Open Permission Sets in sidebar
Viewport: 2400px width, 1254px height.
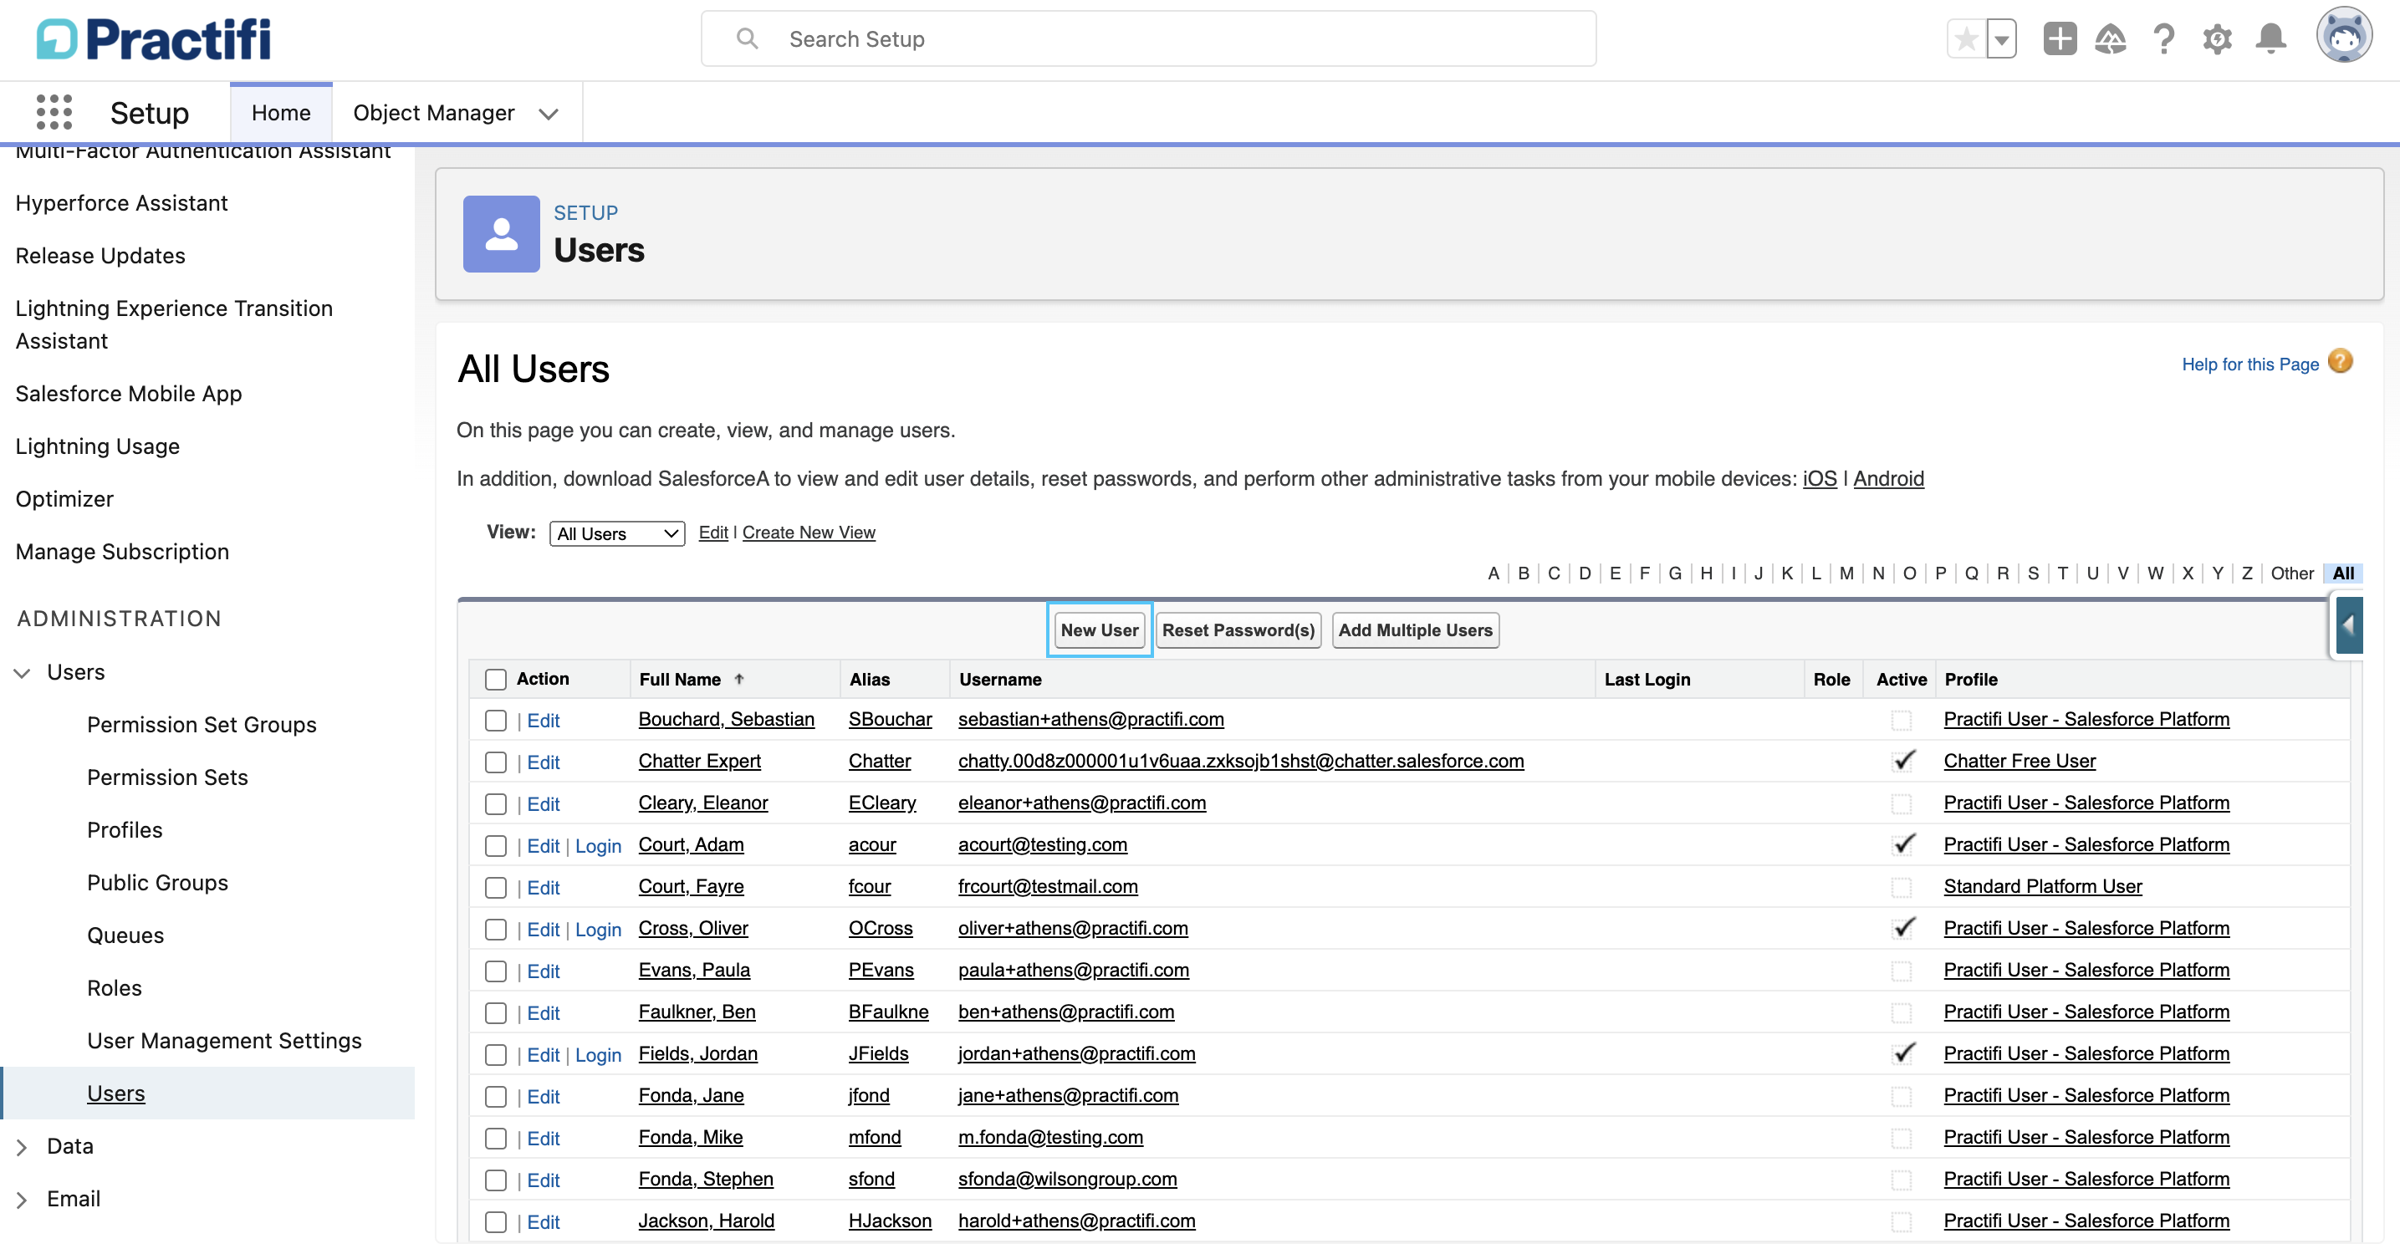[168, 777]
